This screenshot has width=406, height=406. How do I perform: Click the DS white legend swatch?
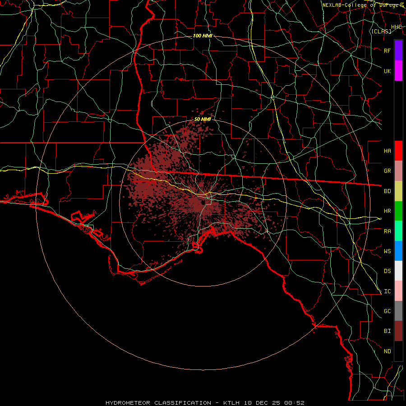coord(398,271)
